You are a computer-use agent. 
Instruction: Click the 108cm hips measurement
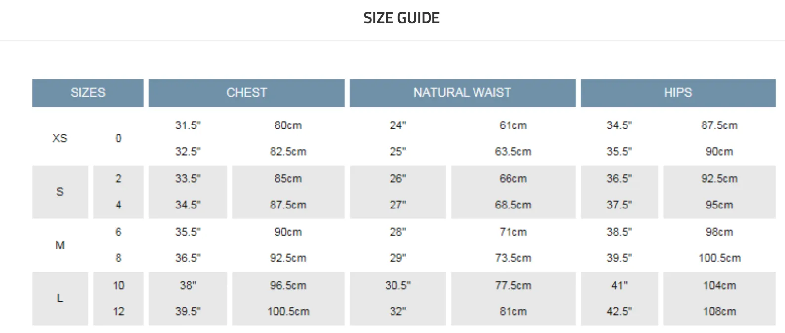(x=719, y=311)
